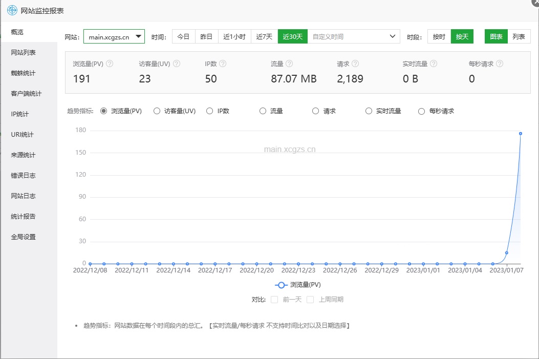The width and height of the screenshot is (539, 359).
Task: Click help icon next to 浏览量(PV)
Action: [x=110, y=64]
